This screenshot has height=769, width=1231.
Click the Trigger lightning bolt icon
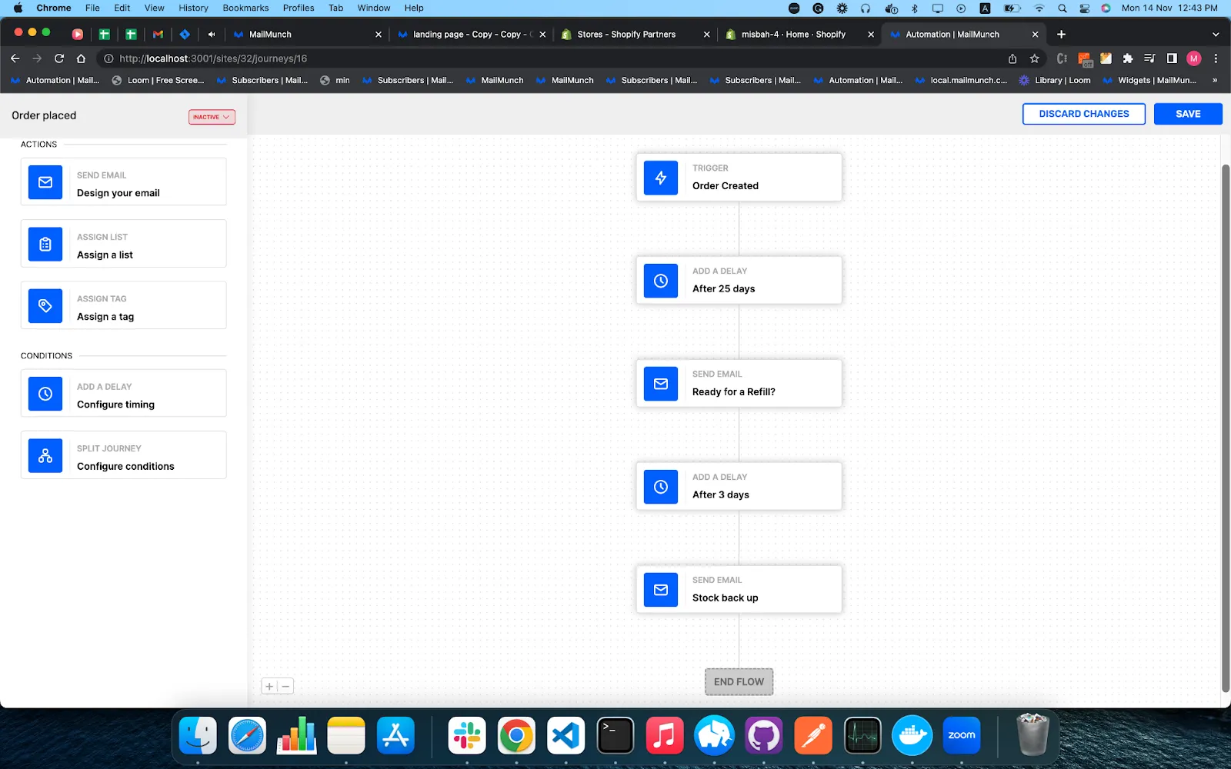[661, 178]
